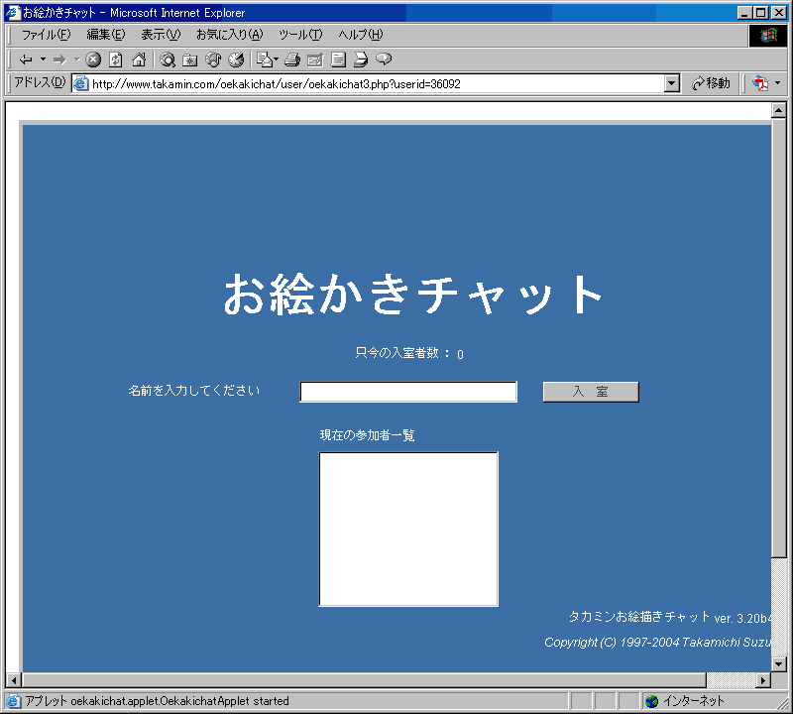Click the toolbar icon left of Messenger

click(x=361, y=59)
